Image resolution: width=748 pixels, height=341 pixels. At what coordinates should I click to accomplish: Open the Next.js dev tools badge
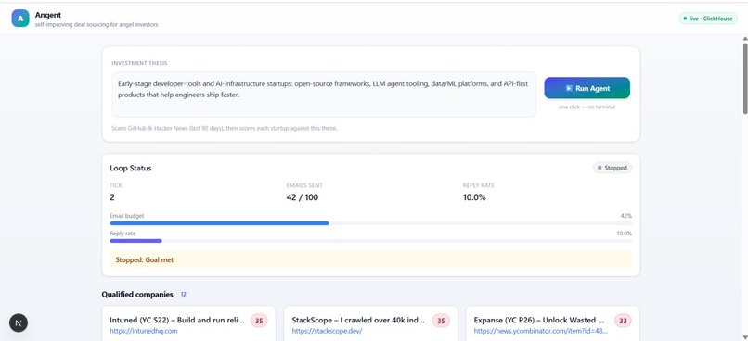click(19, 322)
